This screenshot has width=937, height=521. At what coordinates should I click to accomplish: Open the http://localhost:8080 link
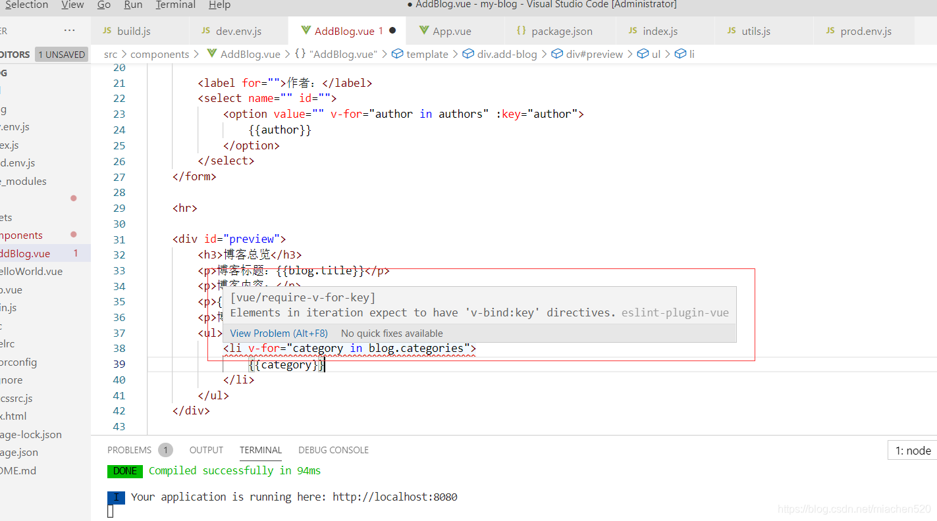pos(394,497)
